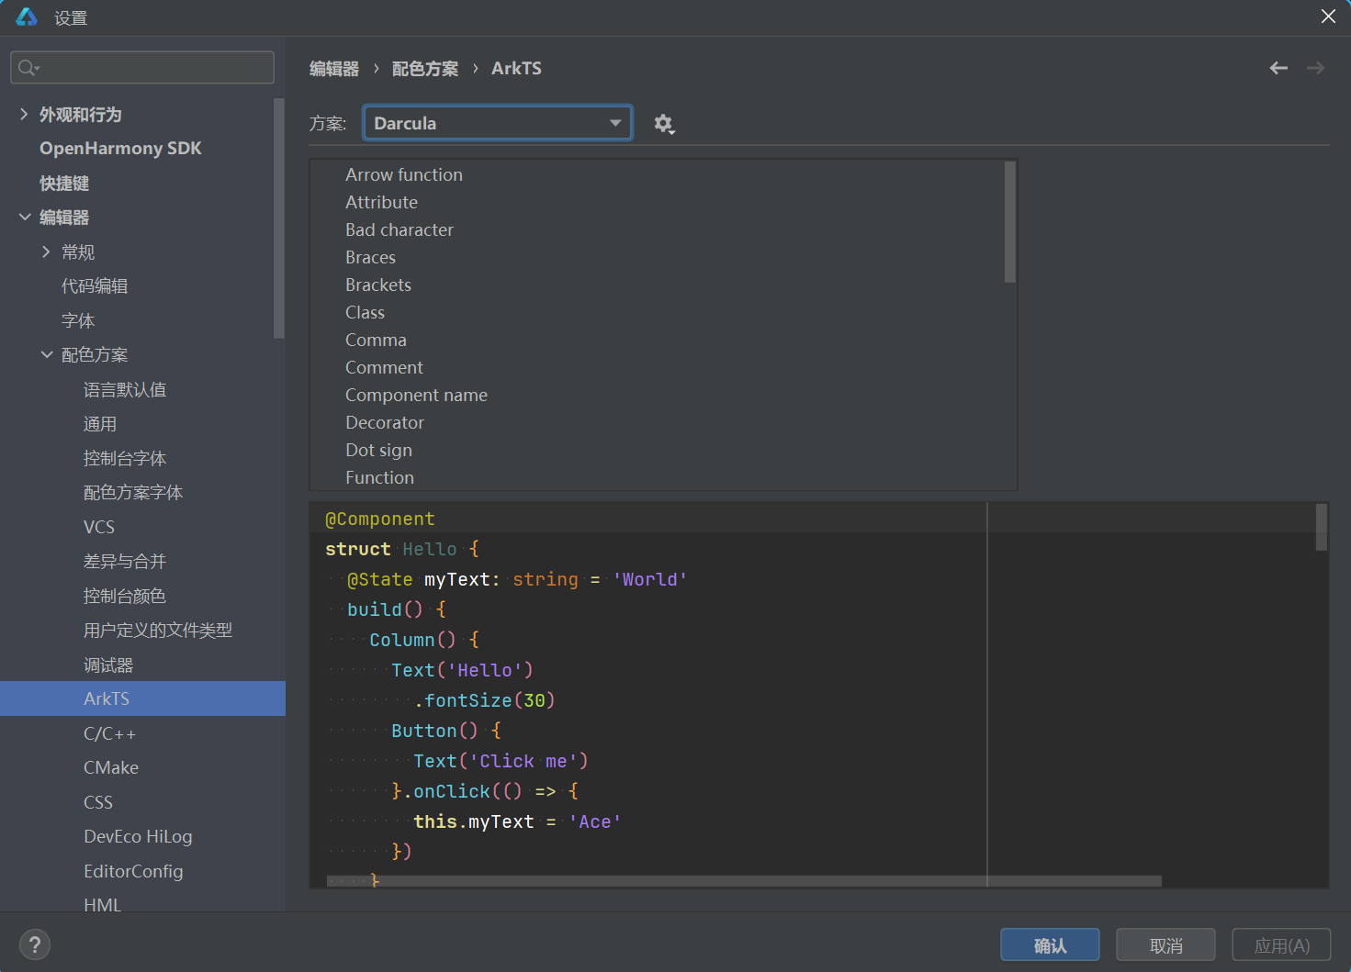Select CMake color settings
The image size is (1351, 972).
(x=111, y=767)
